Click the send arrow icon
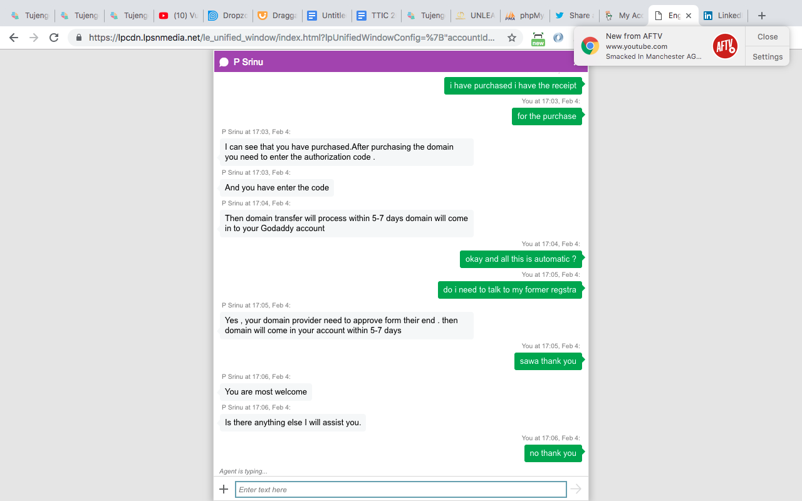The height and width of the screenshot is (501, 802). [576, 489]
